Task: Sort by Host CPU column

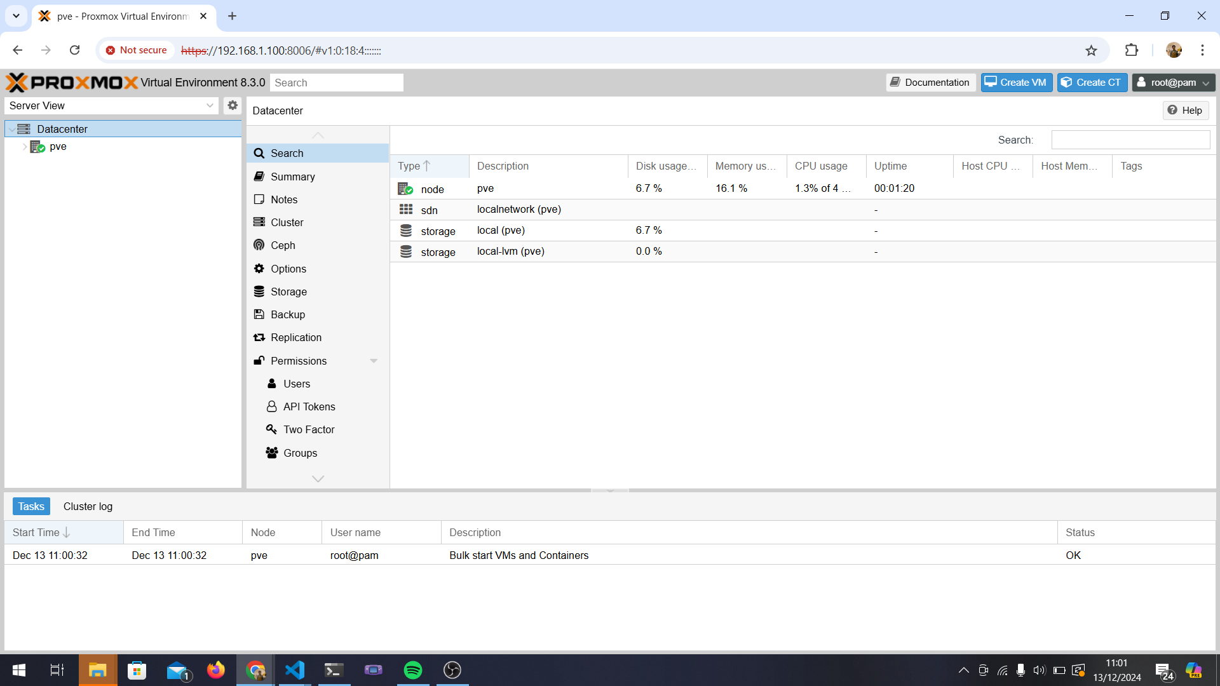Action: [x=993, y=166]
